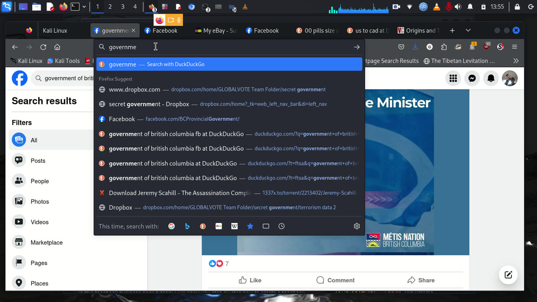This screenshot has height=302, width=537.
Task: Click the lock screen padlock icon
Action: click(517, 7)
